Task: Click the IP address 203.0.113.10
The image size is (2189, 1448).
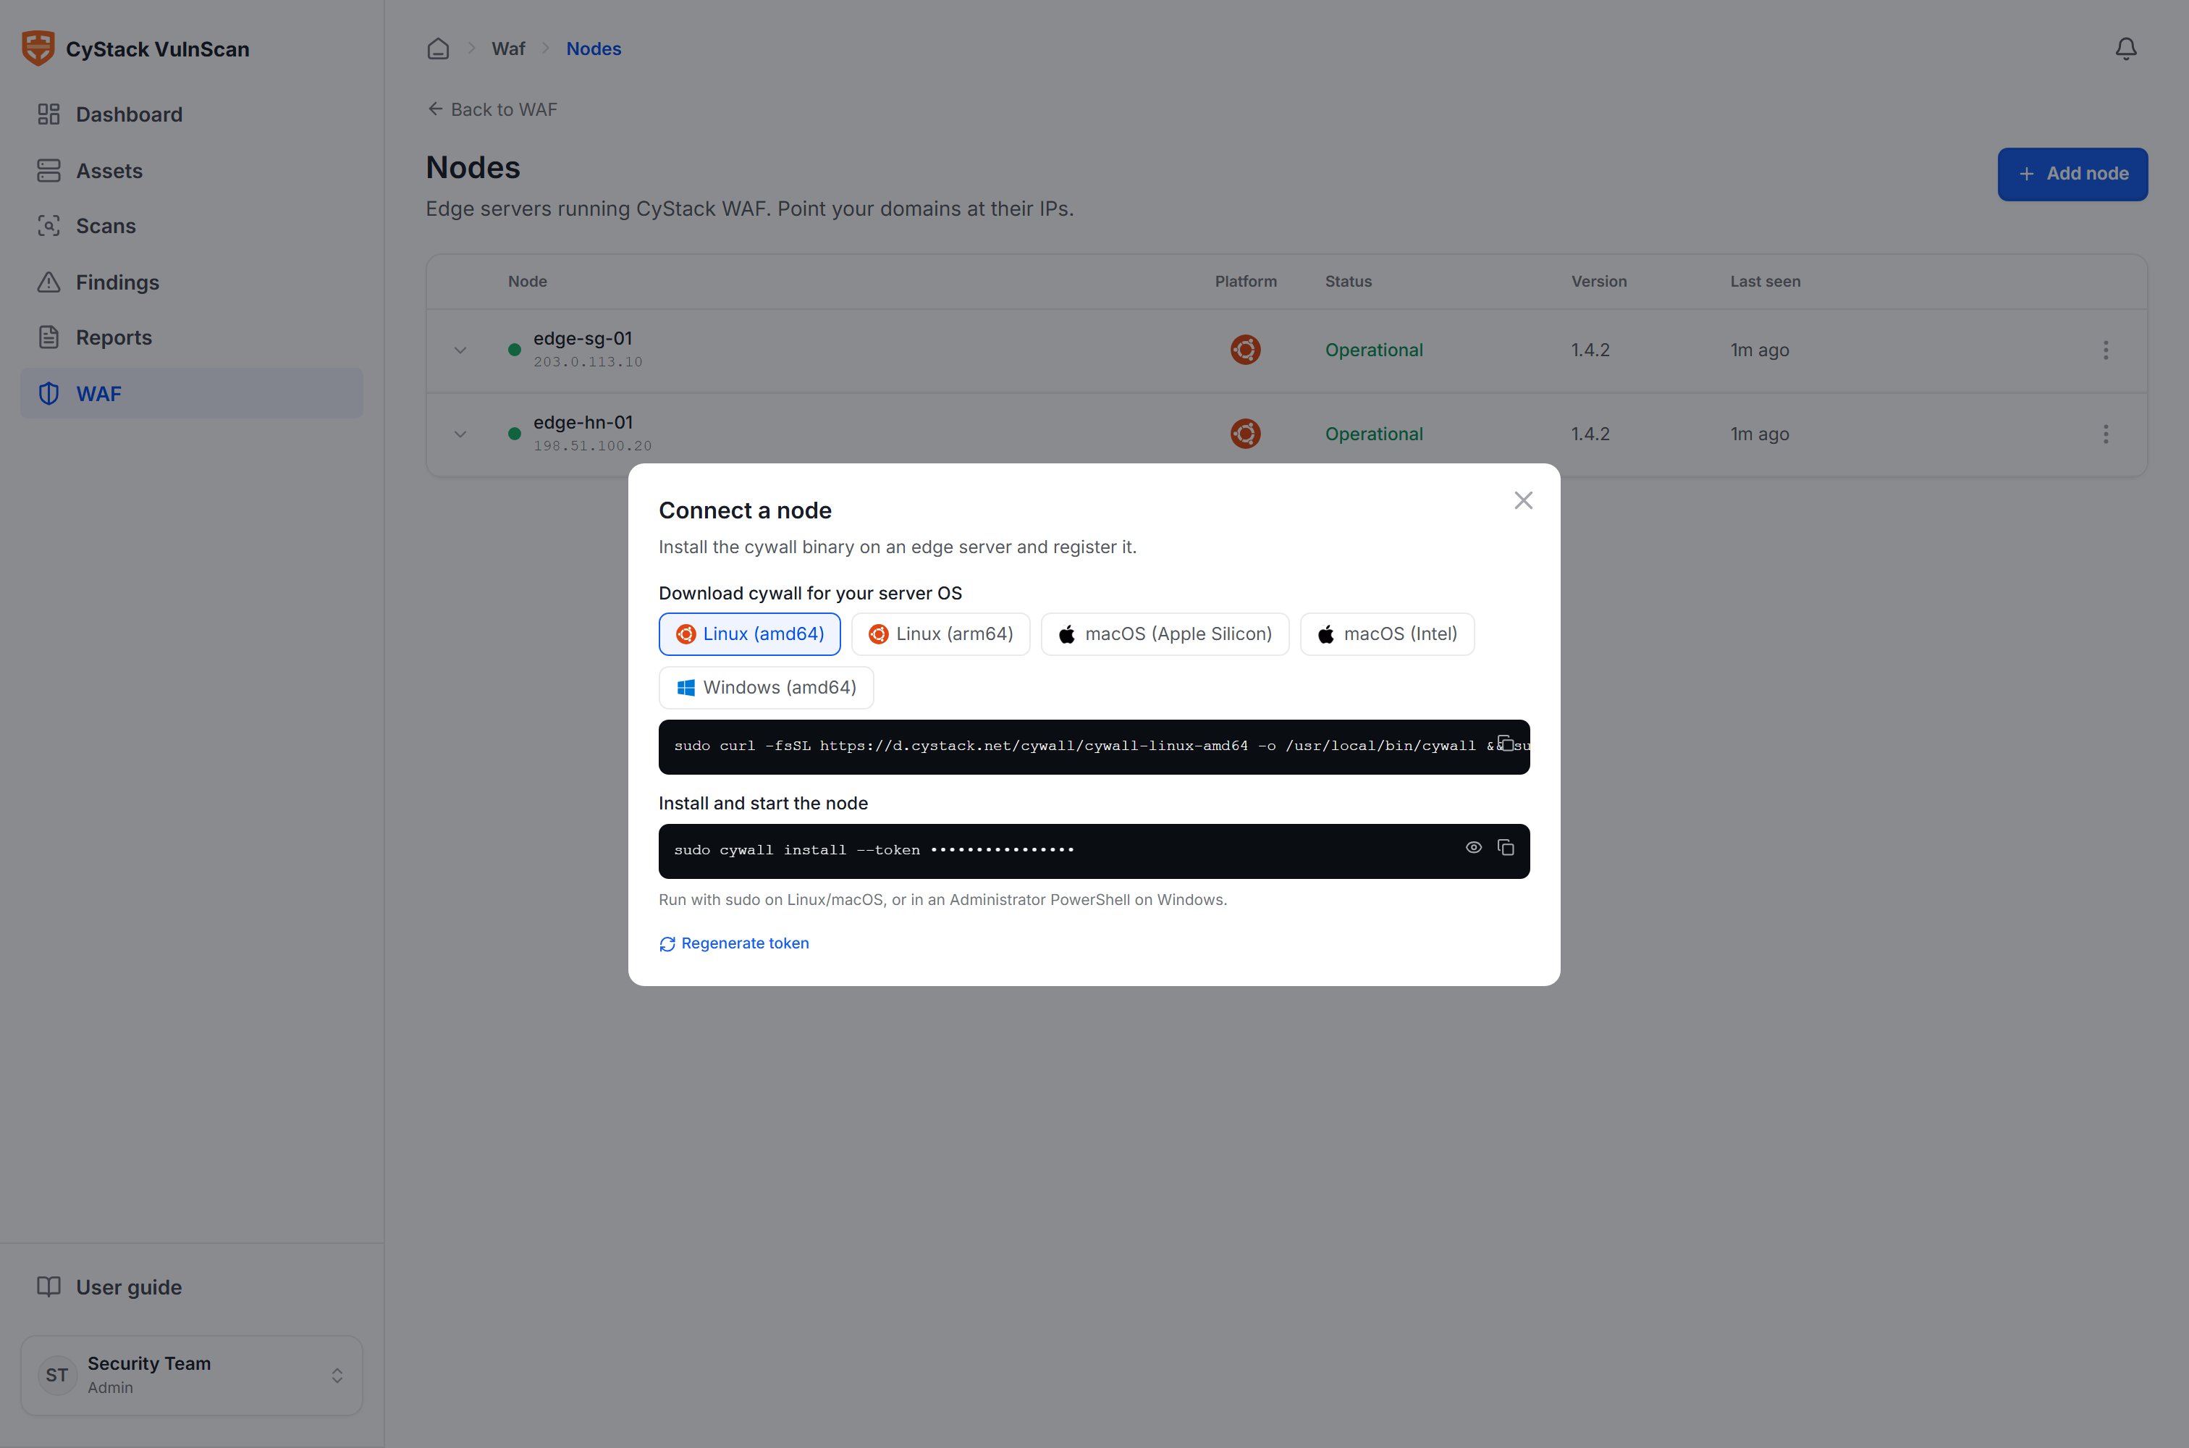Action: tap(588, 363)
